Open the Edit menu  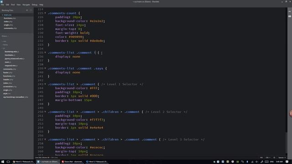coord(7,5)
